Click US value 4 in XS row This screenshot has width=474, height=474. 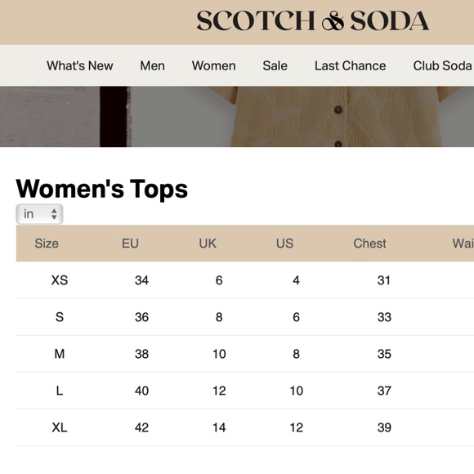coord(296,280)
